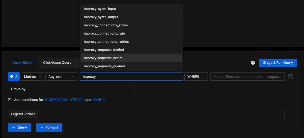Remove query A with circled X icon
Image resolution: width=304 pixels, height=138 pixels.
point(290,77)
